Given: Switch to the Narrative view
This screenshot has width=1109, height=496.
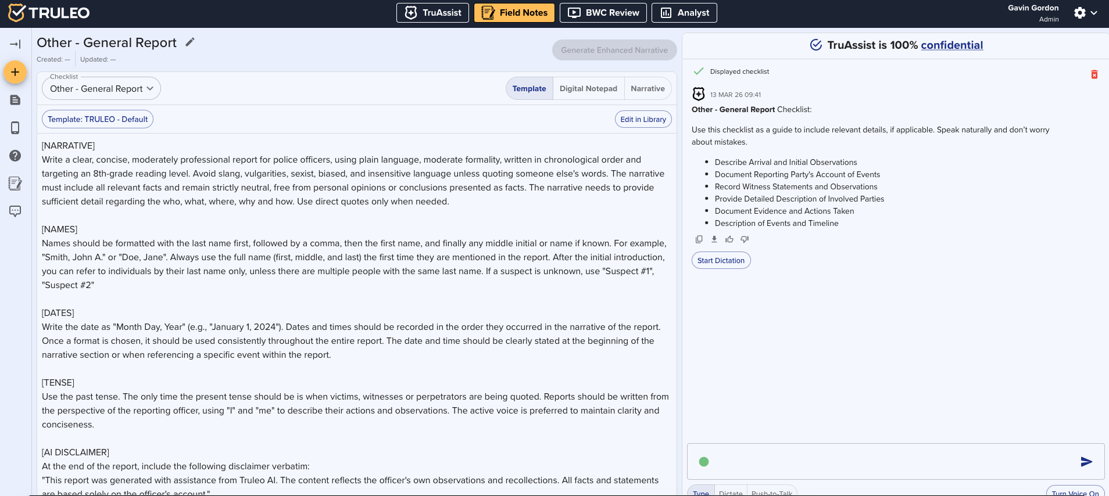Looking at the screenshot, I should 647,89.
